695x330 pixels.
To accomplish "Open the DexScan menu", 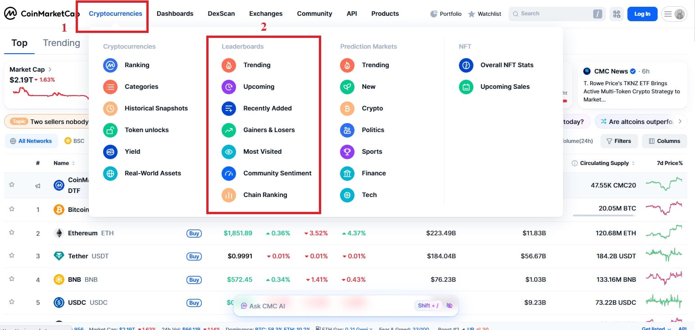I will 221,14.
